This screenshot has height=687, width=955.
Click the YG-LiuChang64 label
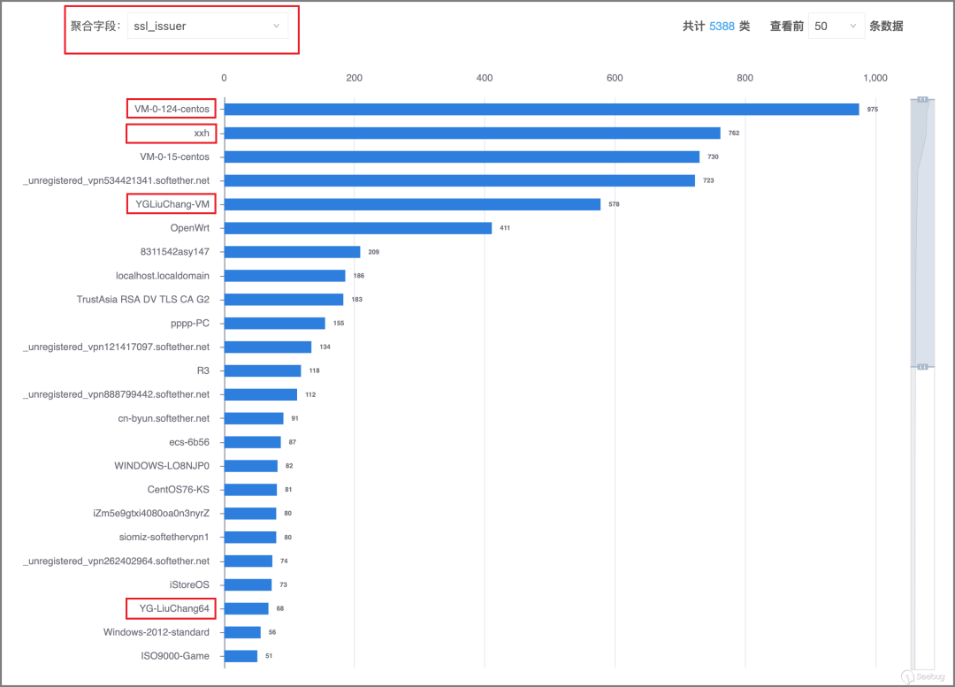(x=174, y=608)
